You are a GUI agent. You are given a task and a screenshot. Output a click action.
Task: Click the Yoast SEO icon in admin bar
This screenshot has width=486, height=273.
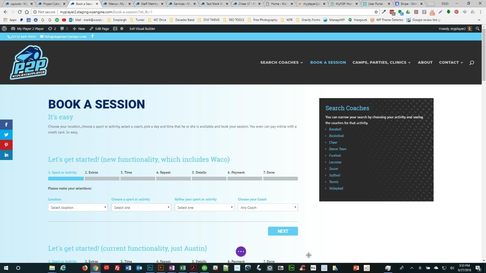coord(115,28)
